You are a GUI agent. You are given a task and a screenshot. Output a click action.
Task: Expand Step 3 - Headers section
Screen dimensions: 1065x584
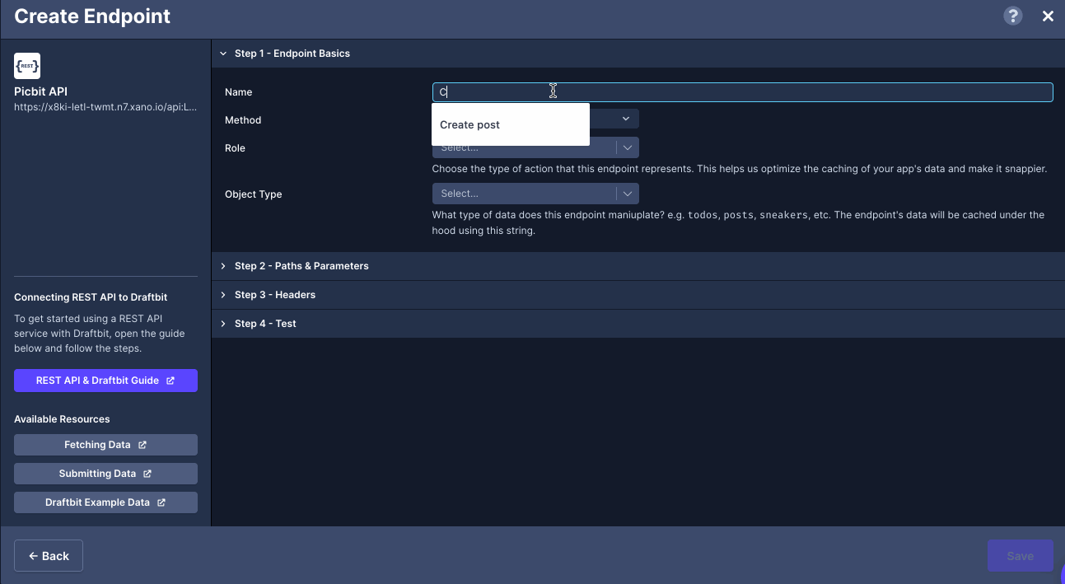[x=274, y=295]
